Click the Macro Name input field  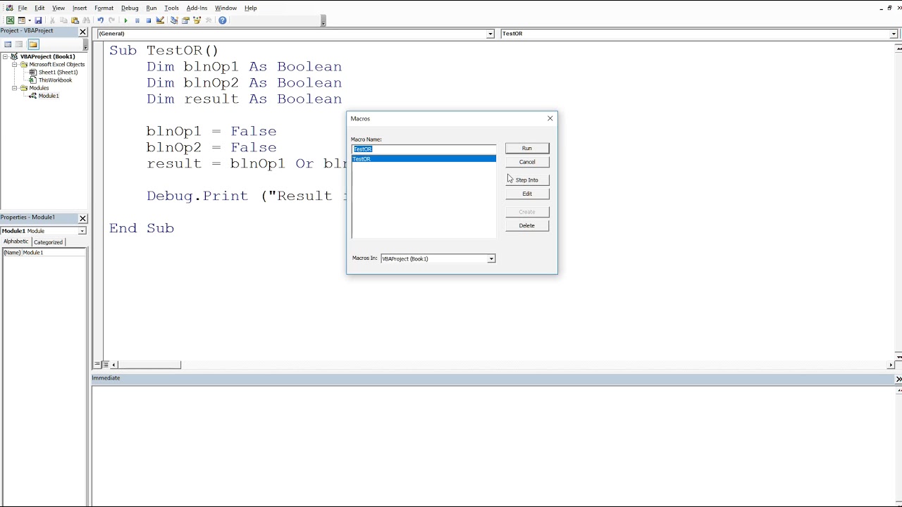(424, 149)
